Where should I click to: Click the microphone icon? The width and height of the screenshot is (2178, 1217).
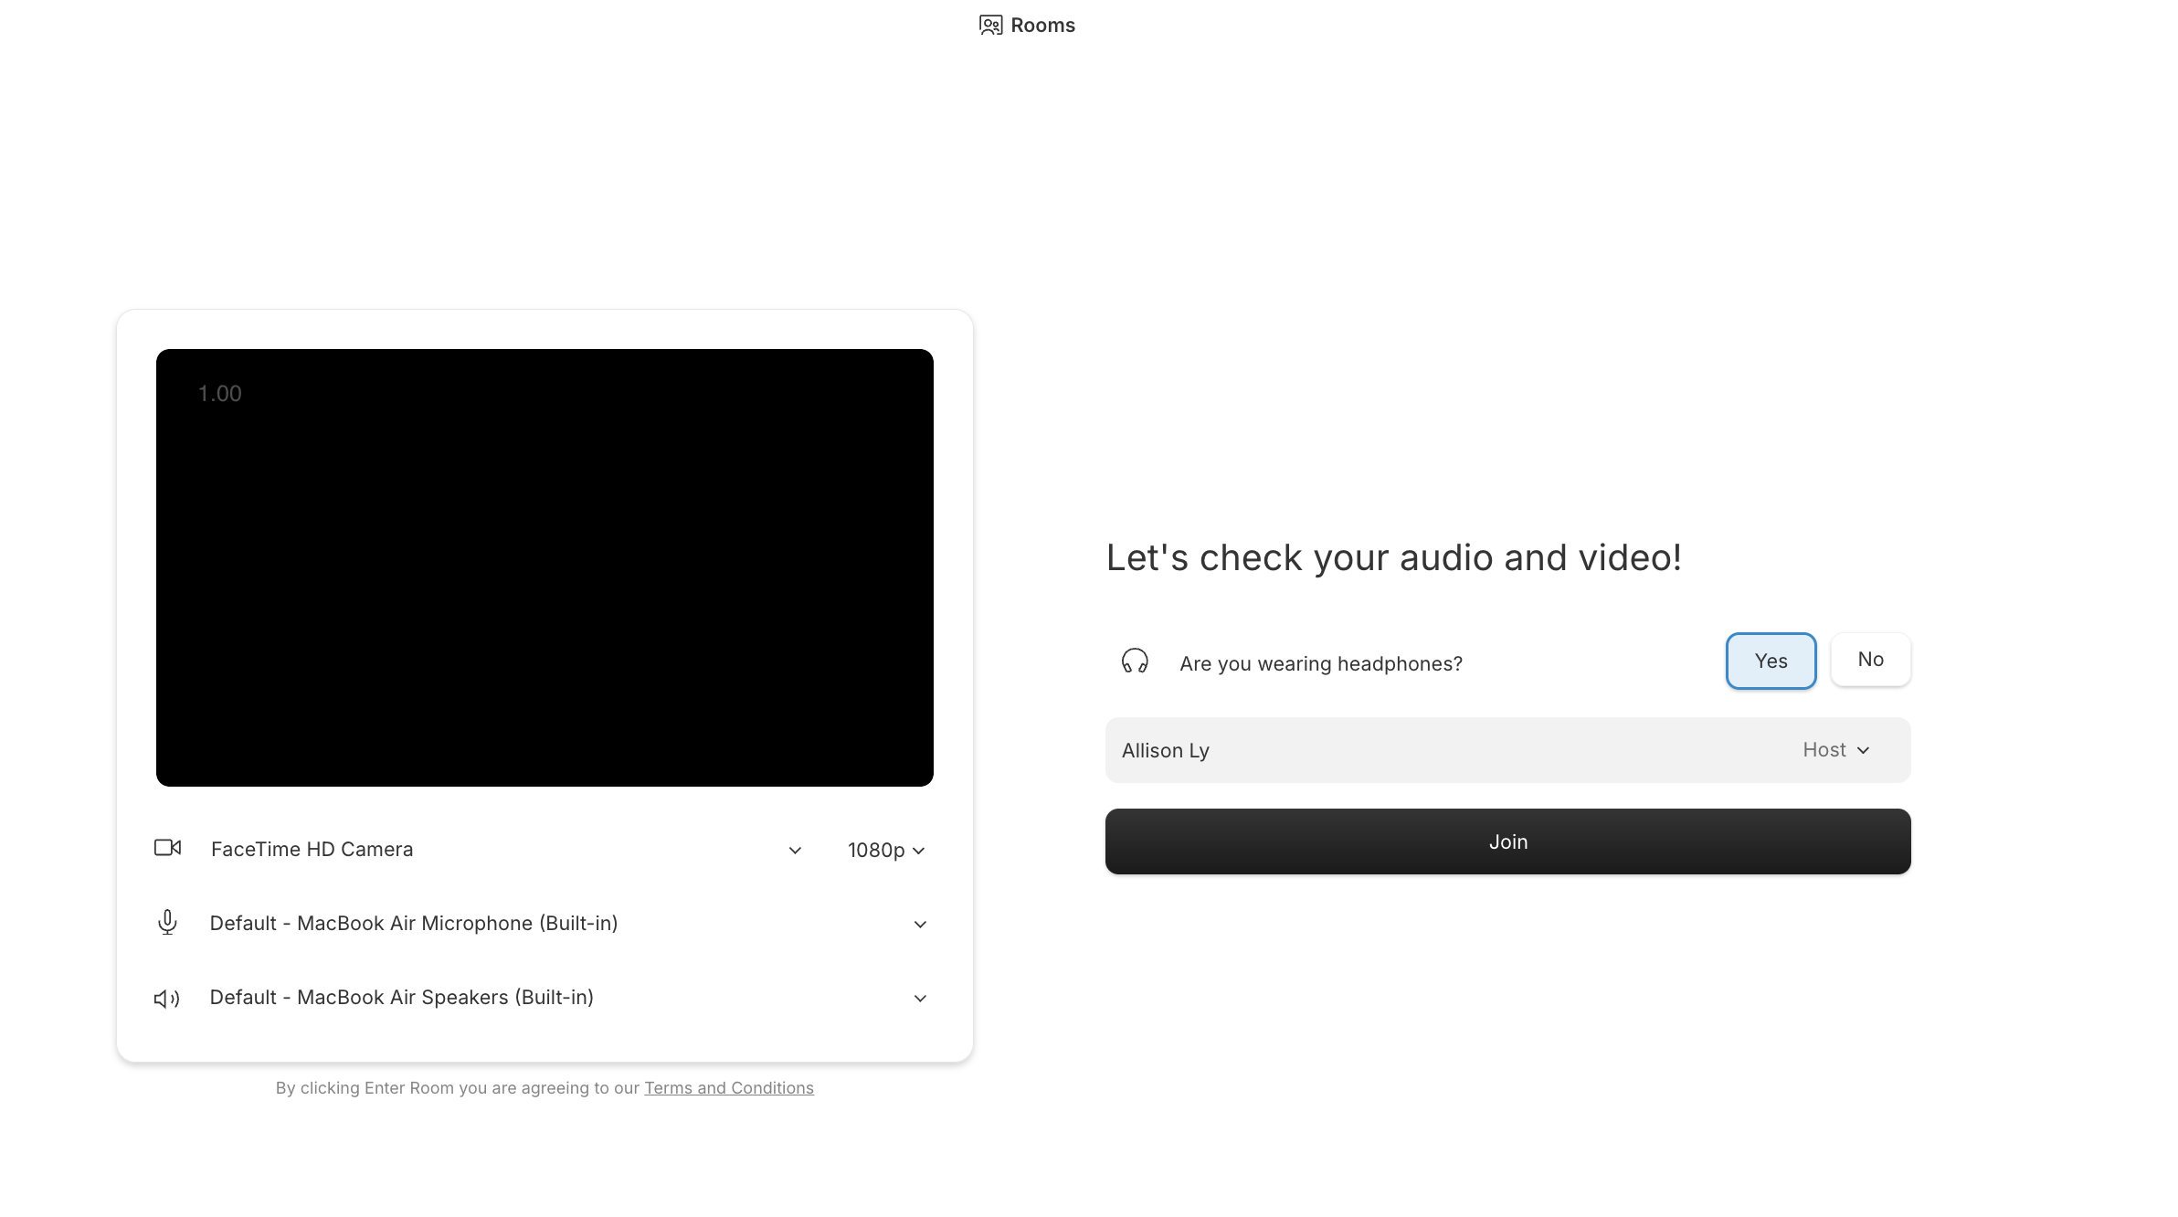[167, 923]
